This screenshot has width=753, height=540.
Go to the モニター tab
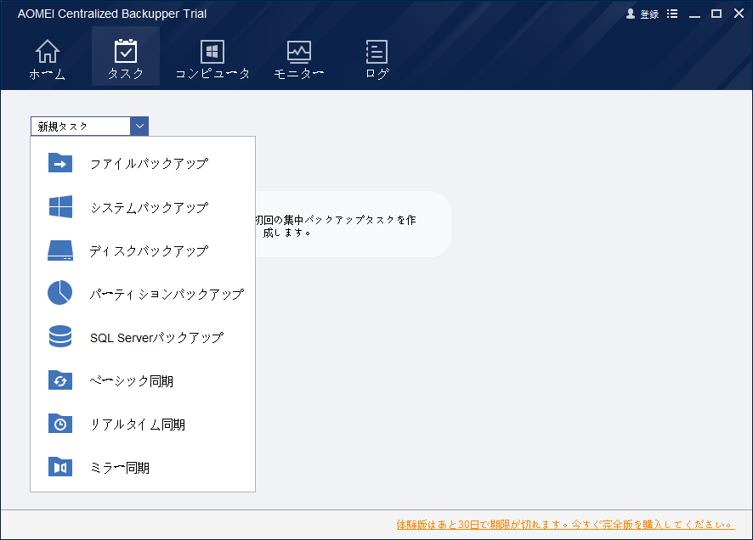(x=298, y=59)
